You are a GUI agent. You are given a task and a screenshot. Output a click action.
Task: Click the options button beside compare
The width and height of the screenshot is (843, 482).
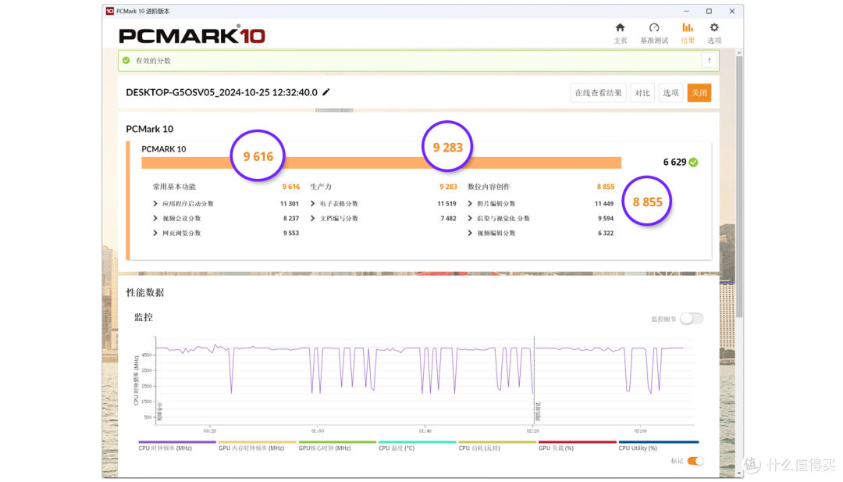[670, 92]
